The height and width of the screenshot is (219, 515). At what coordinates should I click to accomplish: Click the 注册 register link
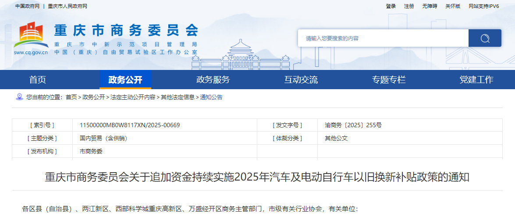(409, 6)
